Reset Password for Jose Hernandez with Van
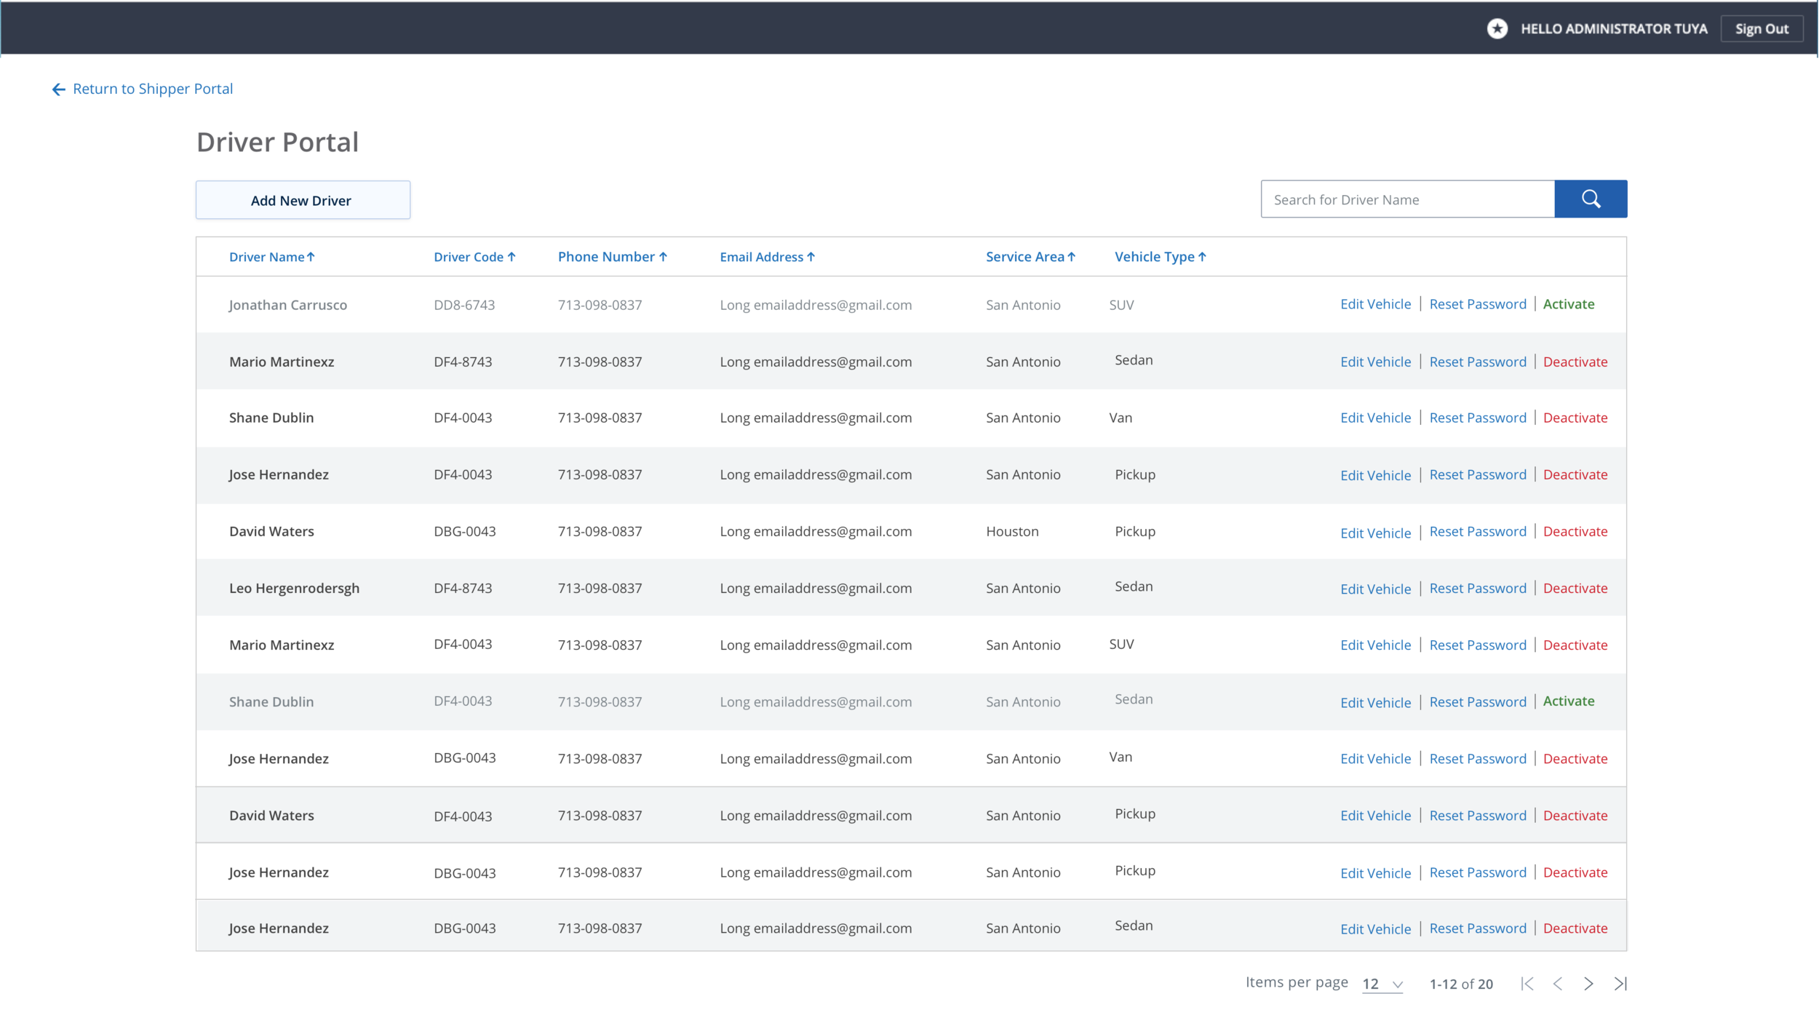Viewport: 1819px width, 1023px height. [x=1478, y=758]
